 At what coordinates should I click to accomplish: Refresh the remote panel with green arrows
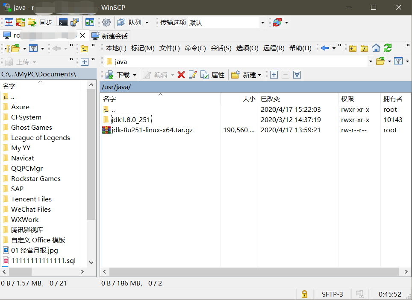tap(388, 48)
